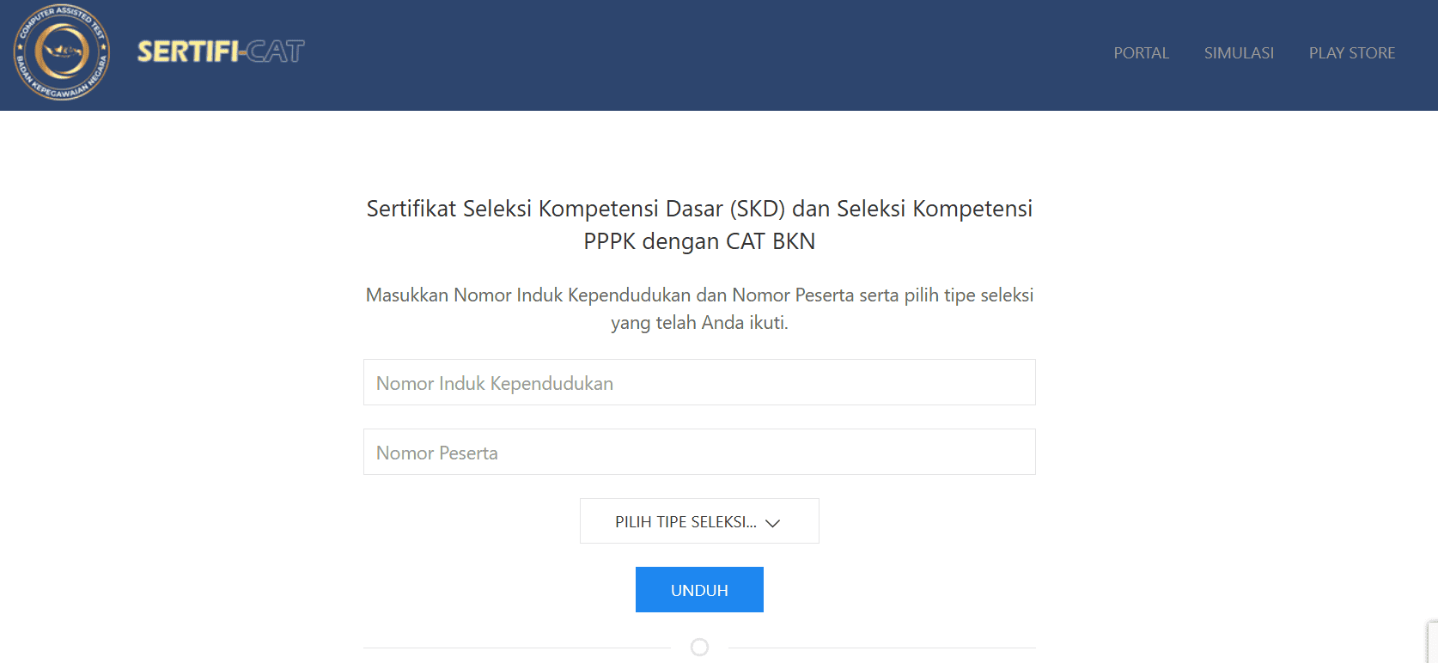Expand the Pilih Tipe Seleksi dropdown

pos(699,521)
